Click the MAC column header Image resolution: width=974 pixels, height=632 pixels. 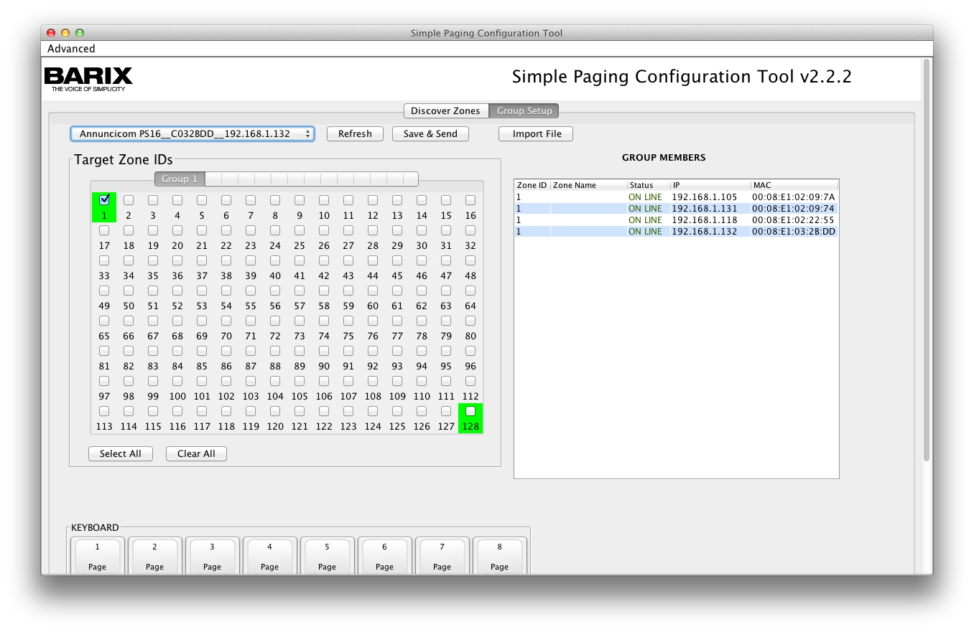pyautogui.click(x=793, y=185)
